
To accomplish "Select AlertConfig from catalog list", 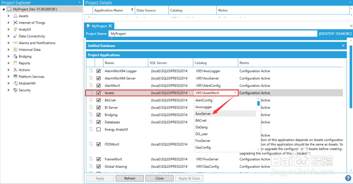I will 204,100.
